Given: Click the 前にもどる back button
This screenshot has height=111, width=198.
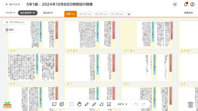Looking at the screenshot, I should coord(12,5).
